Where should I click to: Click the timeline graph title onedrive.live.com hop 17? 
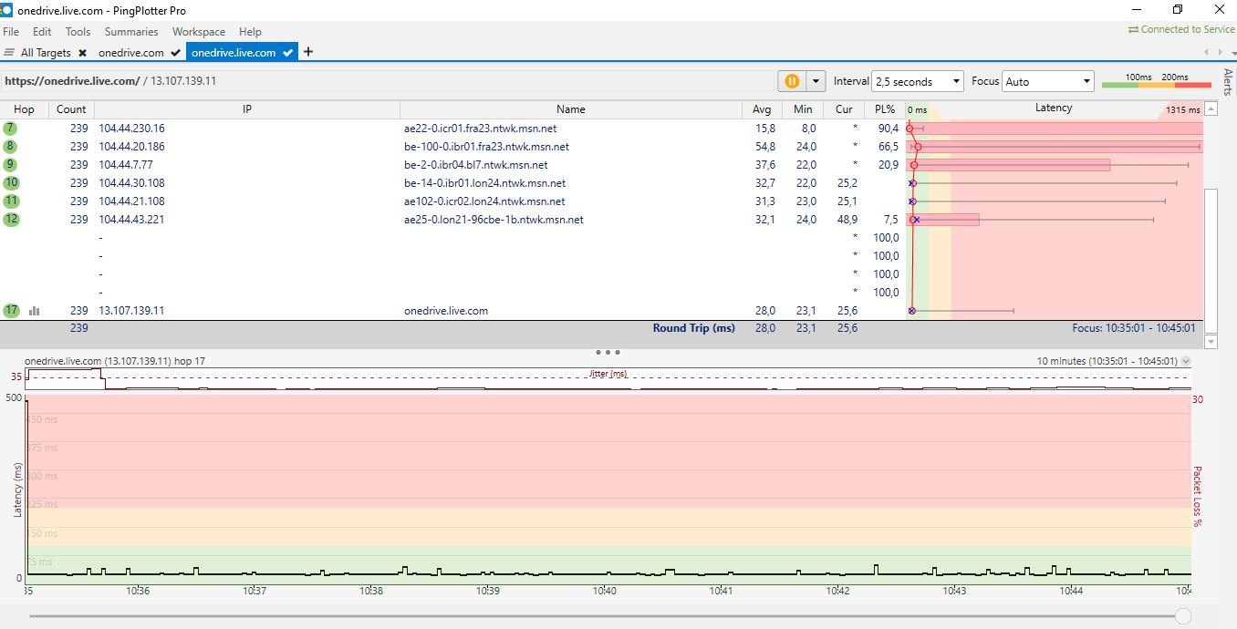tap(115, 361)
